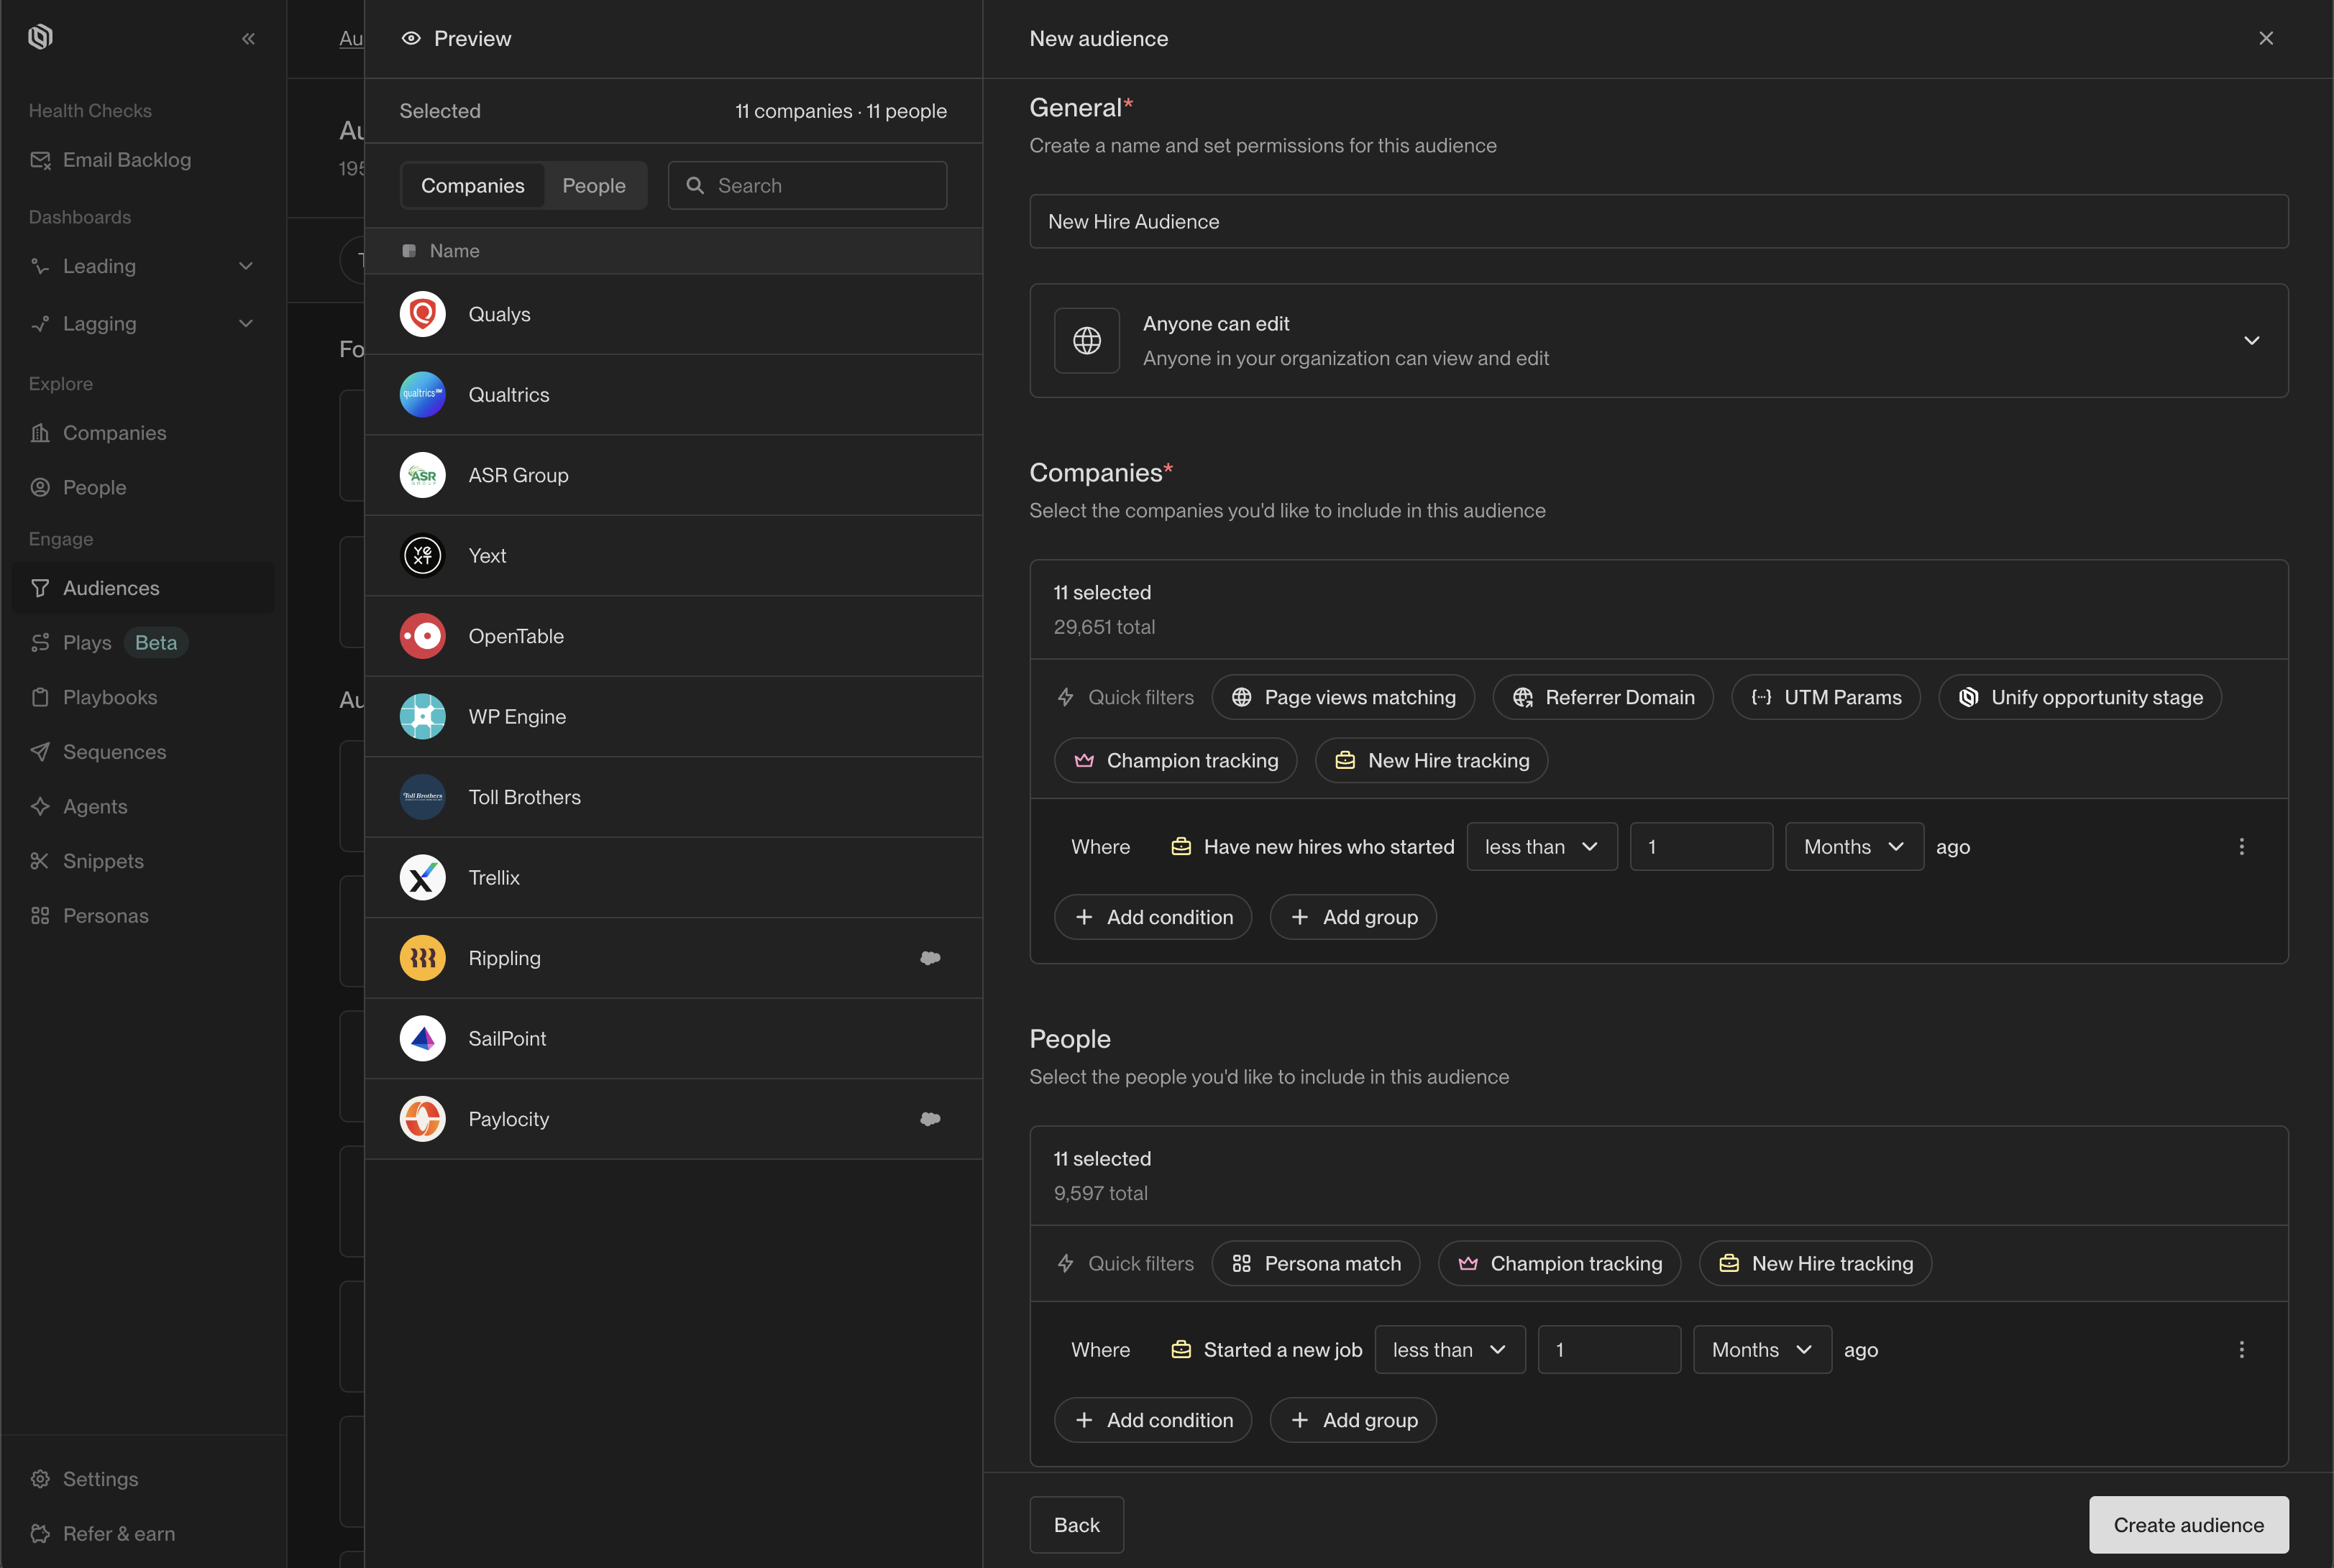Expand the Leading dashboards section

[143, 266]
